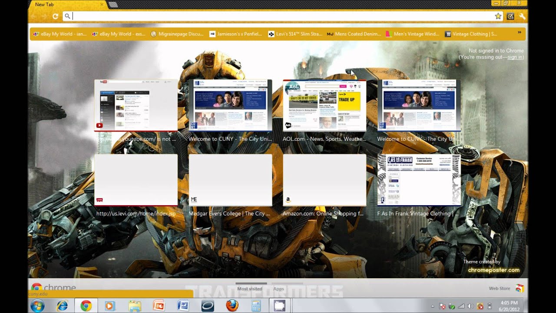Open the Jamieson's x Penfiel... bookmark
The image size is (556, 313).
click(235, 34)
